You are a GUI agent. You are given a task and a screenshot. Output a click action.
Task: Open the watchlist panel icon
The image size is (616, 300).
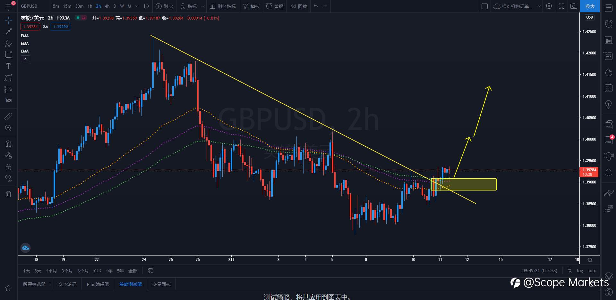(x=609, y=8)
